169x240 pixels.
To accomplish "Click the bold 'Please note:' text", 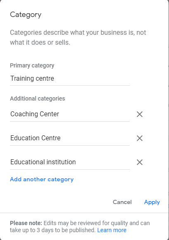I will point(26,223).
